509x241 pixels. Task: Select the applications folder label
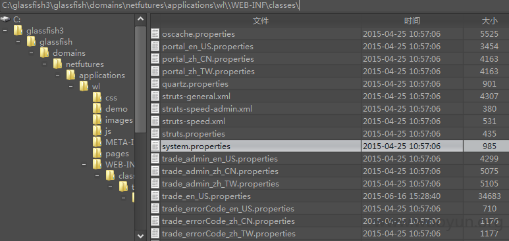(102, 76)
